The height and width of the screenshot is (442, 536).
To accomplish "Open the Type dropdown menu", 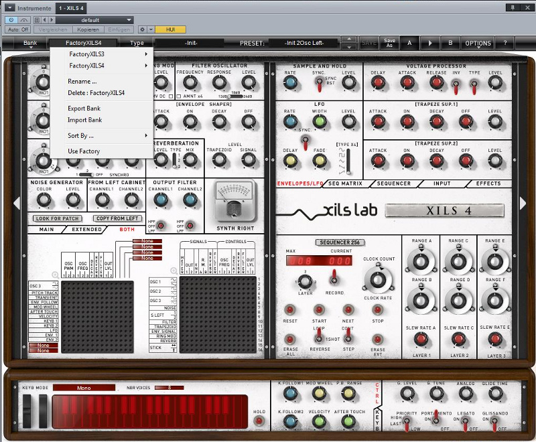I will coord(137,43).
